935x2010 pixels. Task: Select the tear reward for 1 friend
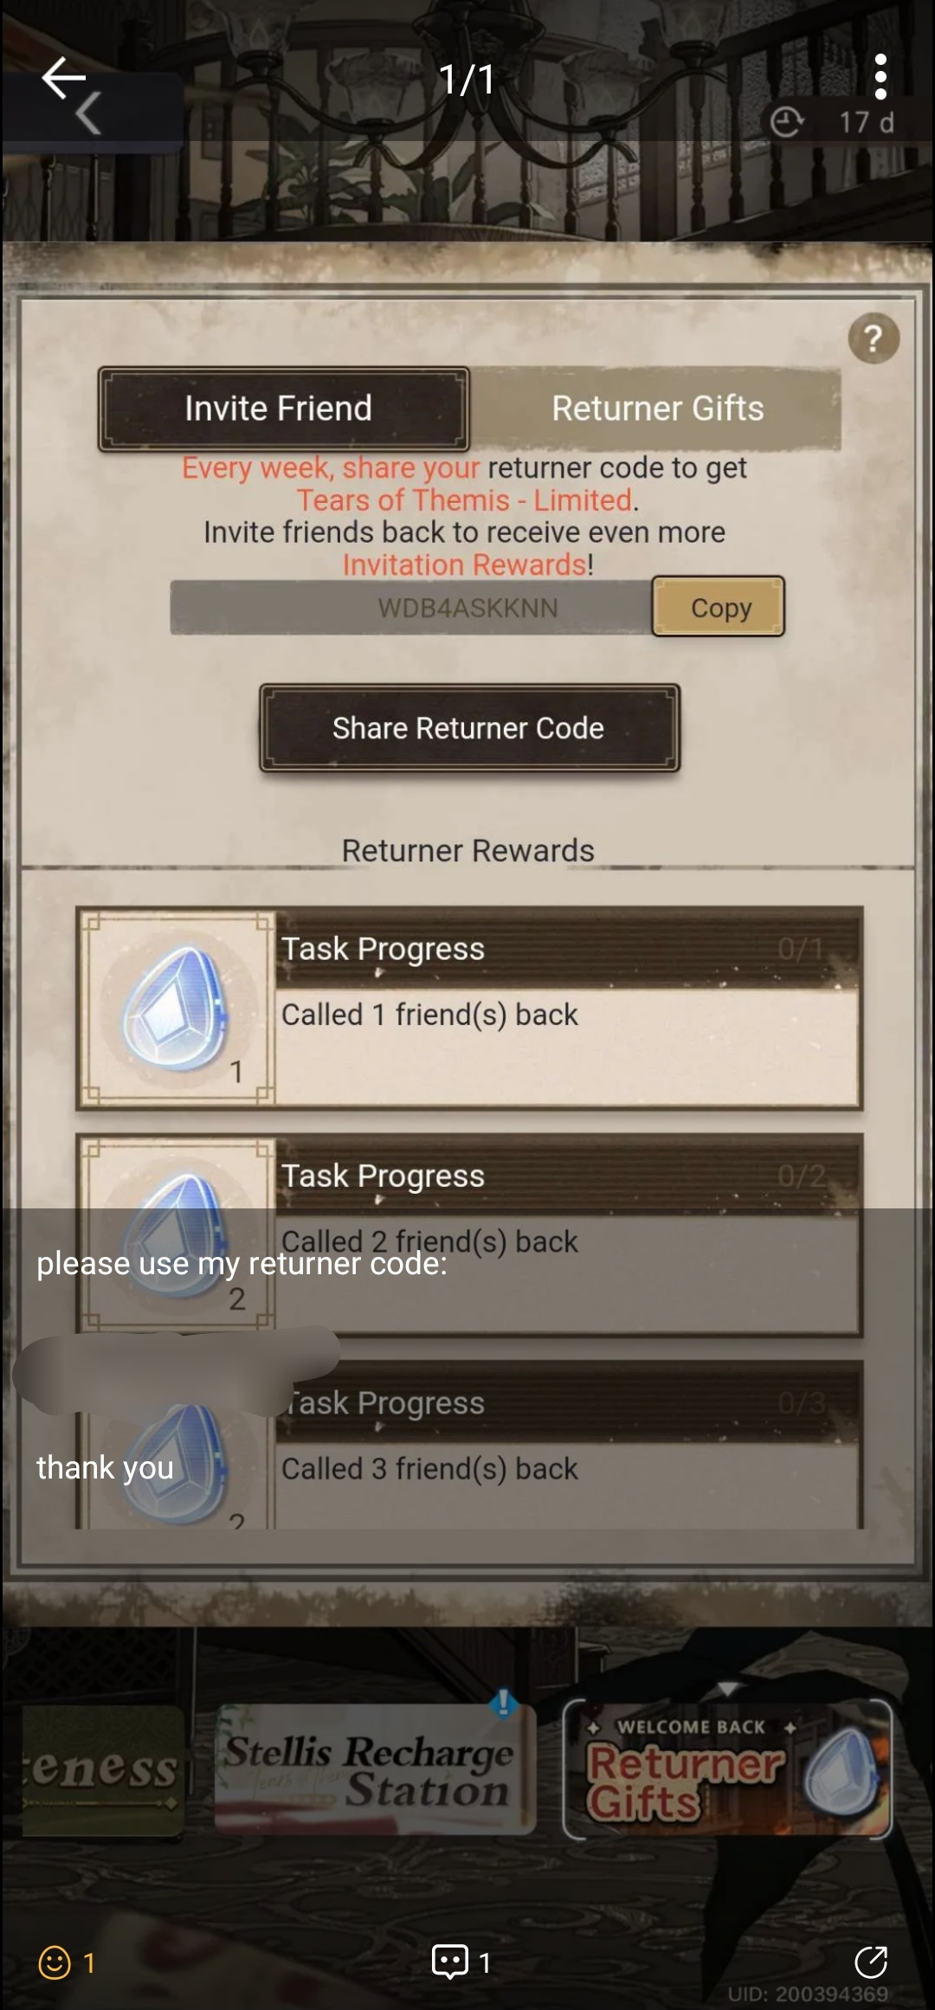[177, 1008]
